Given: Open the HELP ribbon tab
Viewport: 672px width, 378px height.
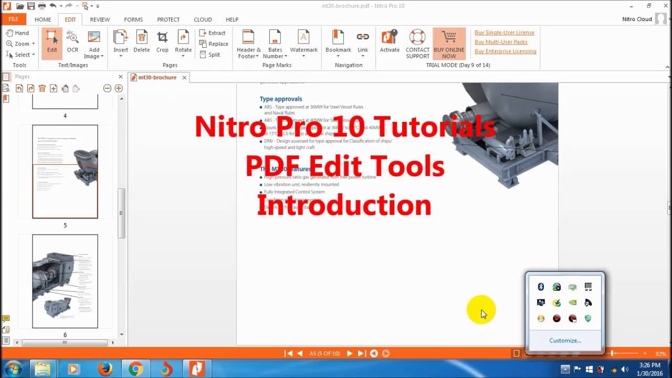Looking at the screenshot, I should coord(232,19).
